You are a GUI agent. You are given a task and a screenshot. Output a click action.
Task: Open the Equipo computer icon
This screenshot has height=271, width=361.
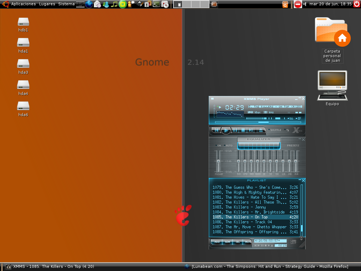(332, 88)
